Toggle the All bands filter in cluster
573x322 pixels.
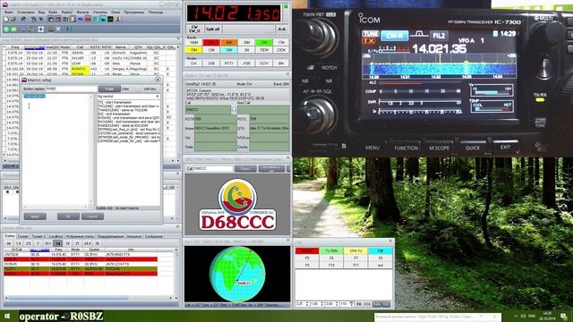coord(8,243)
